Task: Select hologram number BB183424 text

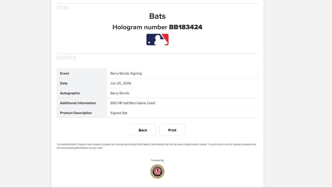Action: tap(185, 27)
